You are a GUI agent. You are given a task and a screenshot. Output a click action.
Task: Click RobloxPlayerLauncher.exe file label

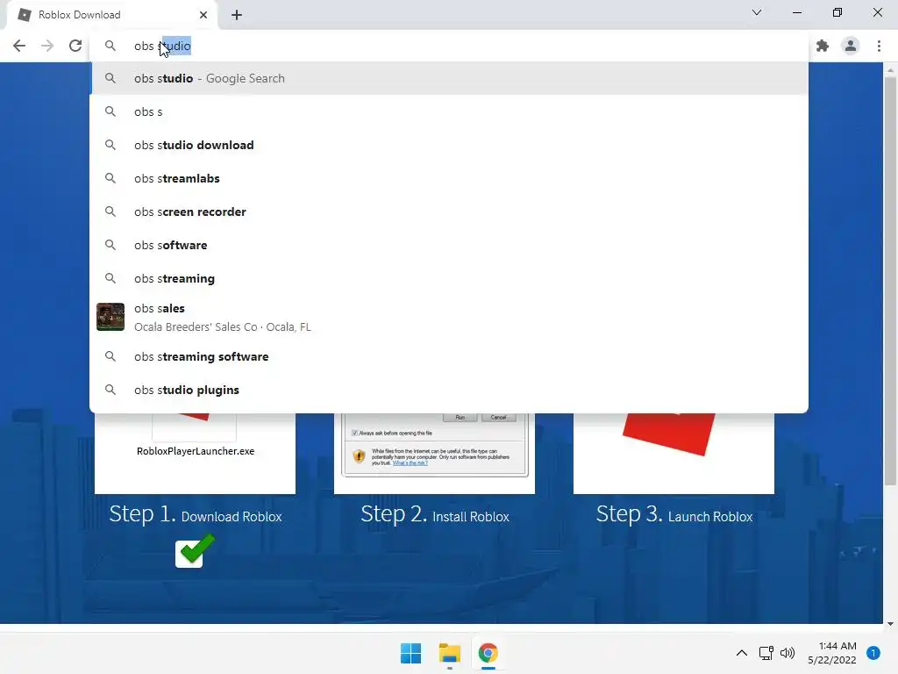pyautogui.click(x=196, y=451)
